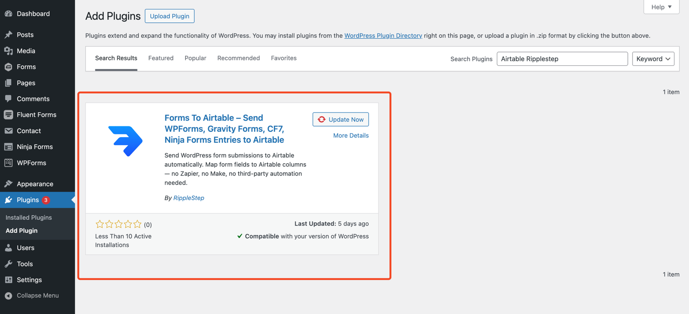Image resolution: width=689 pixels, height=314 pixels.
Task: Open Installed Plugins submenu item
Action: pyautogui.click(x=29, y=218)
